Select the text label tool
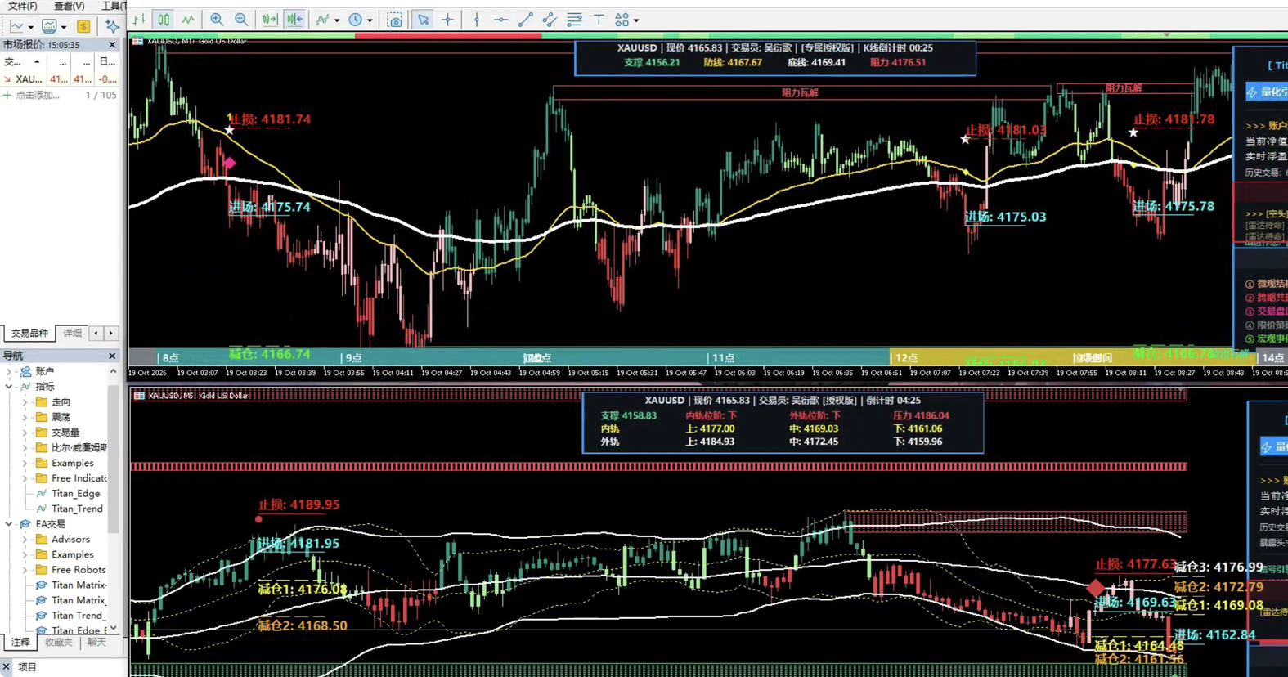The height and width of the screenshot is (677, 1288). click(599, 20)
